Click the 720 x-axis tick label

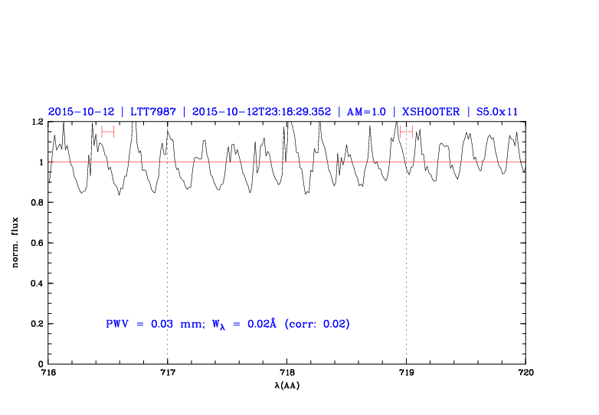(x=525, y=372)
